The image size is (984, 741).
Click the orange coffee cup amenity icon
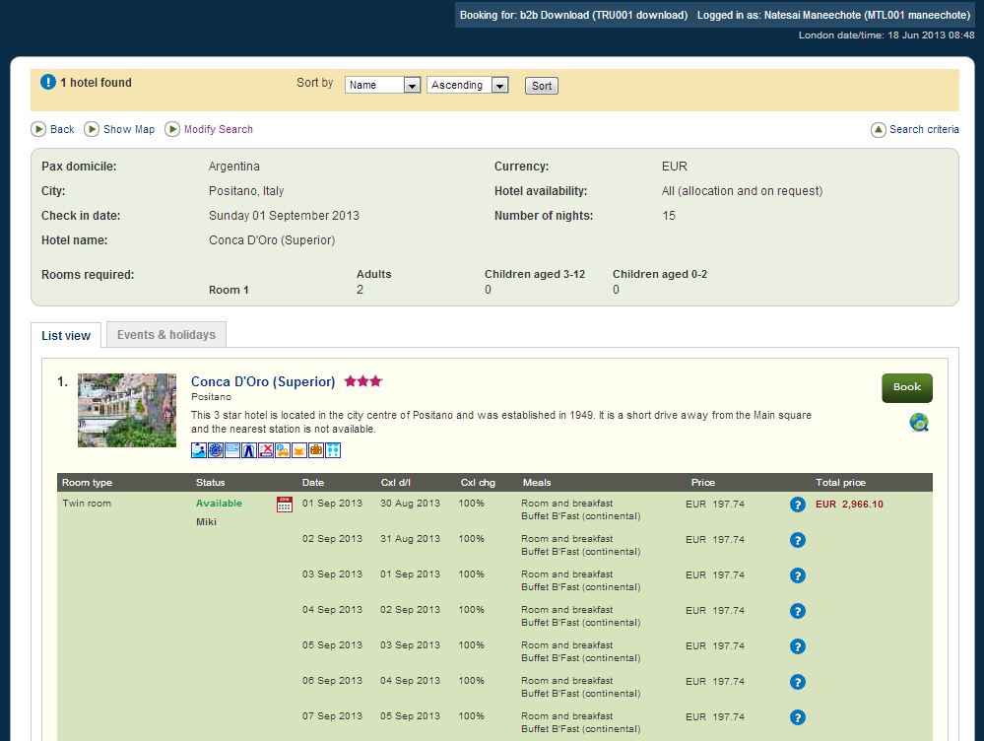point(299,450)
